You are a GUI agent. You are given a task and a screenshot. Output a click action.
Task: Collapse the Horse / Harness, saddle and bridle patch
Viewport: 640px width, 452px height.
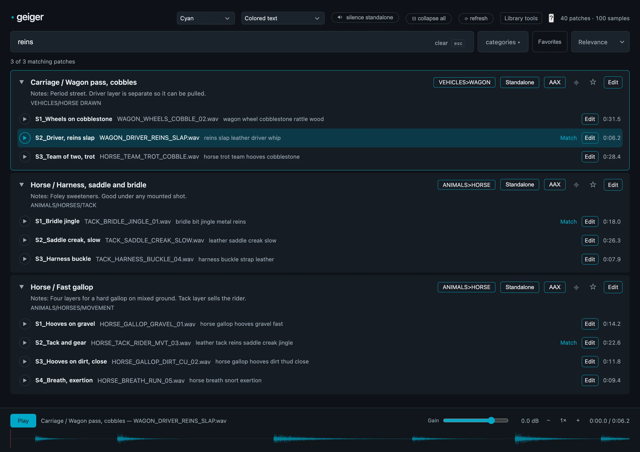(x=21, y=185)
